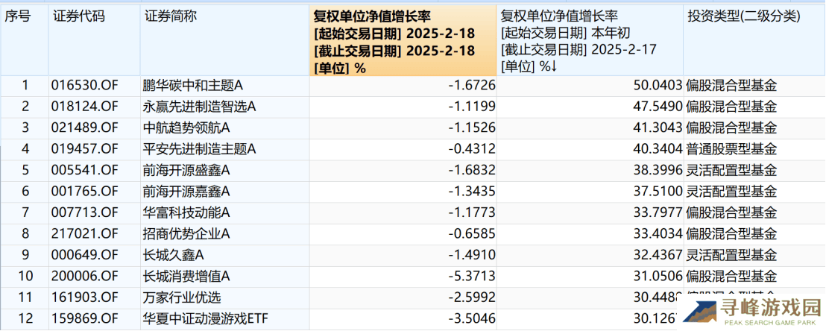Screen dimensions: 826x331
Task: Open fund 长城久鑫A
Action: pyautogui.click(x=173, y=255)
